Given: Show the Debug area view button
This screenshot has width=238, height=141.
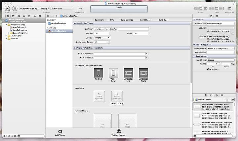Looking at the screenshot, I should 217,9.
